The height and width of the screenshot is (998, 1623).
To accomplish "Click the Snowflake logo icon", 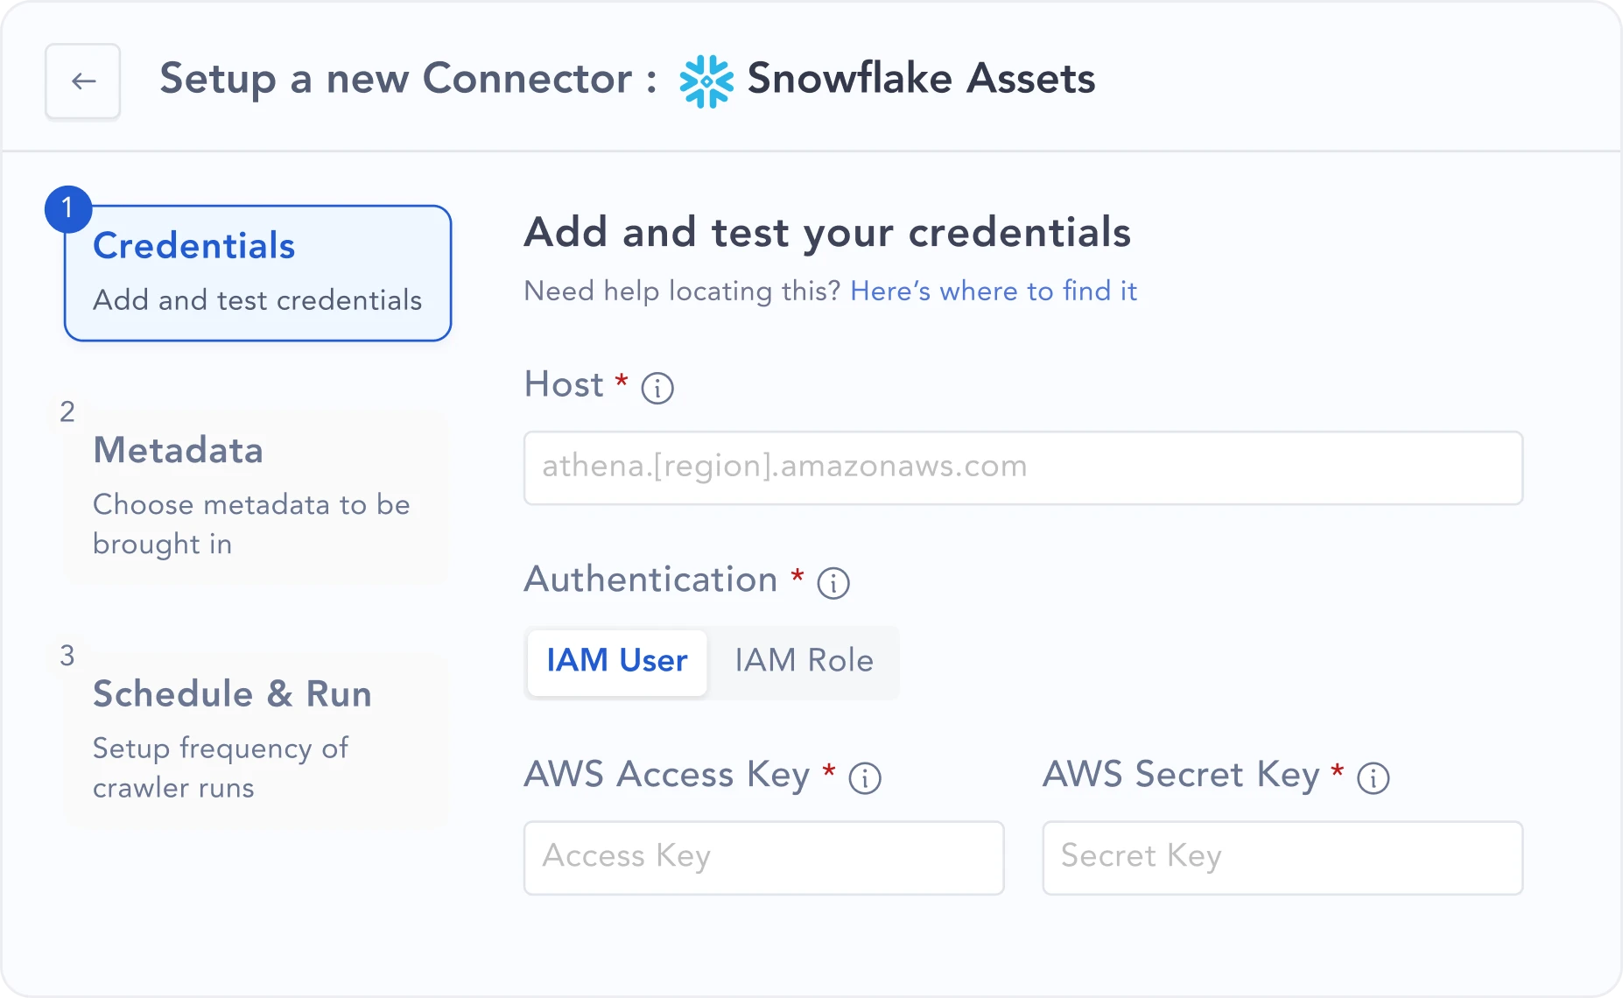I will [706, 81].
